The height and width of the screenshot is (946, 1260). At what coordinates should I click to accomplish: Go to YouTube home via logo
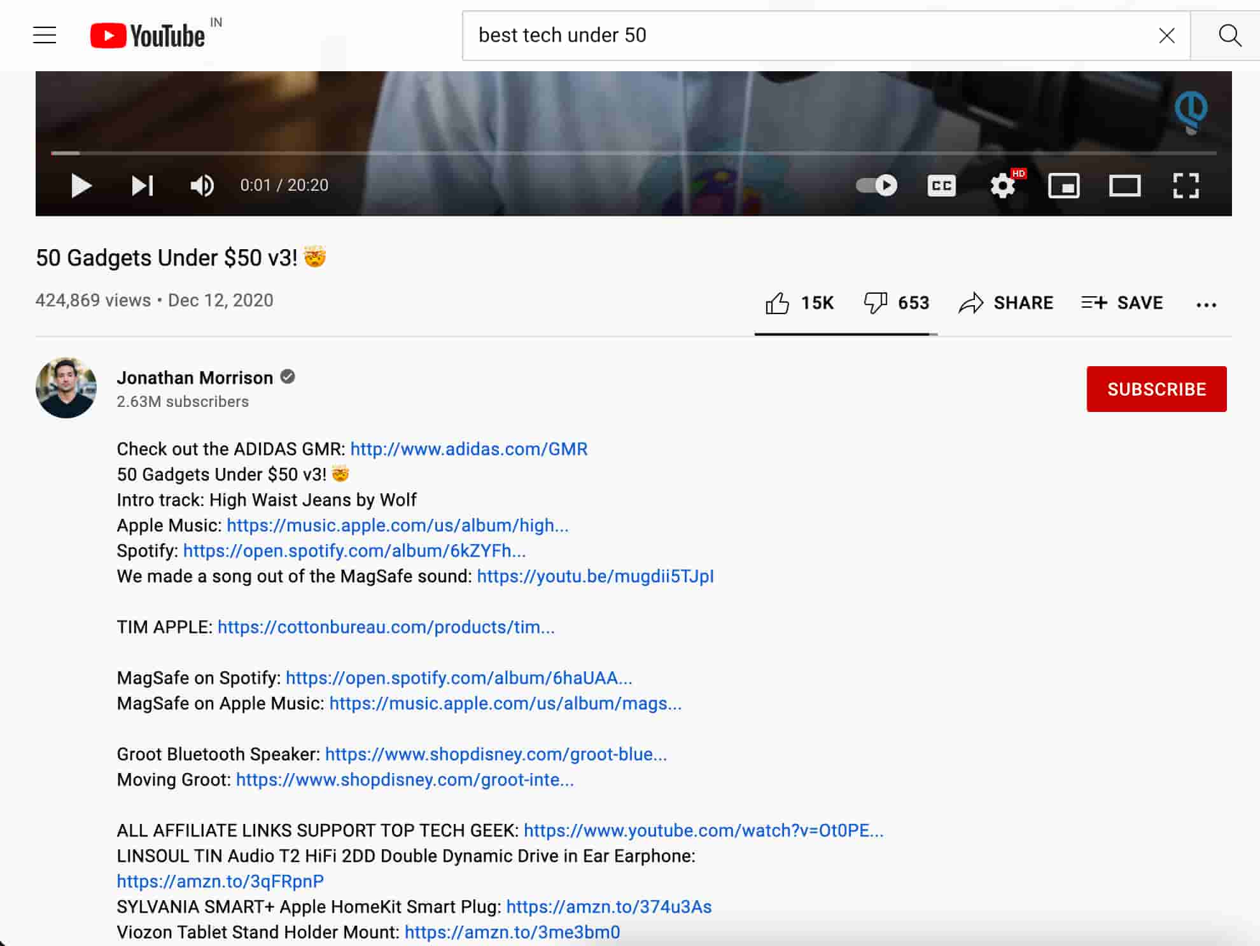pos(148,36)
